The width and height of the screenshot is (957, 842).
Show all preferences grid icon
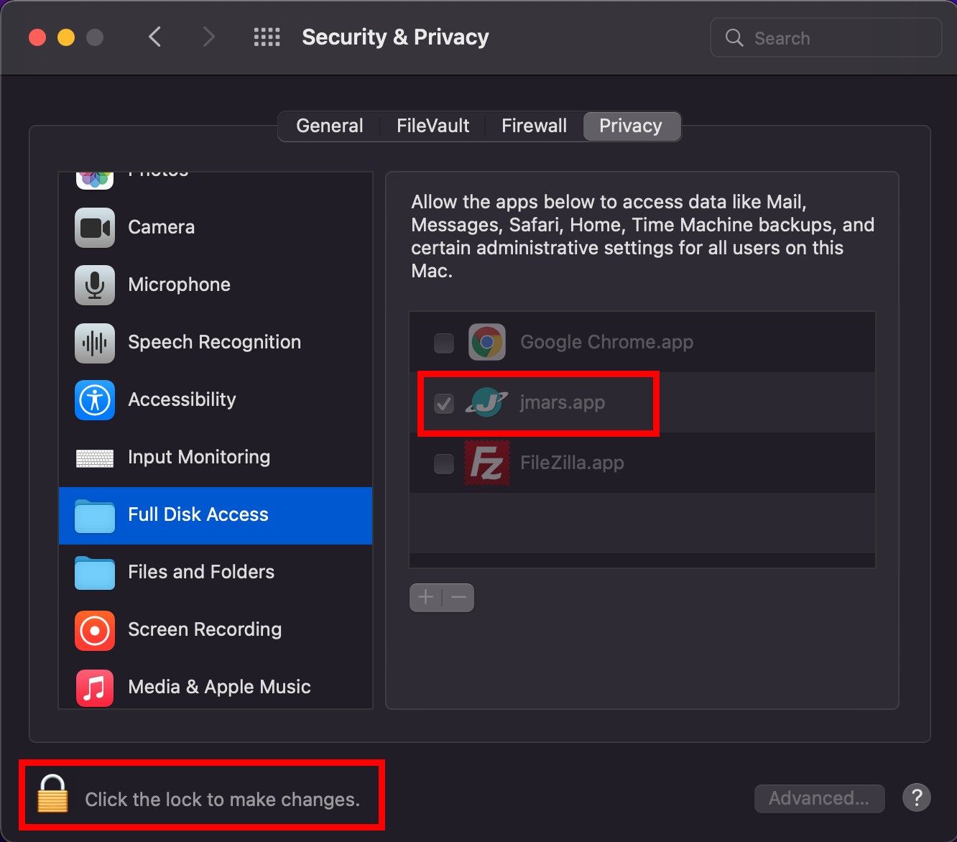pos(267,37)
